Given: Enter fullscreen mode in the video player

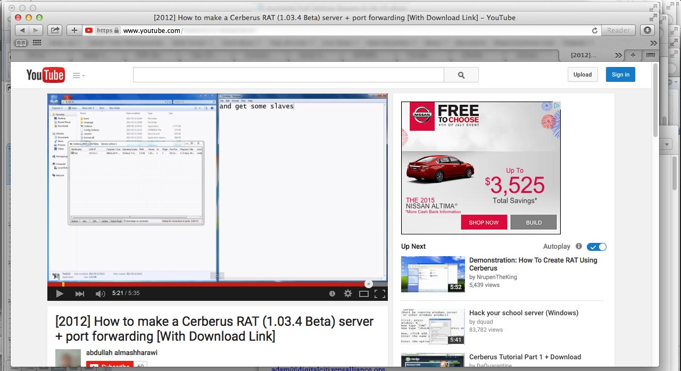Looking at the screenshot, I should click(x=379, y=293).
